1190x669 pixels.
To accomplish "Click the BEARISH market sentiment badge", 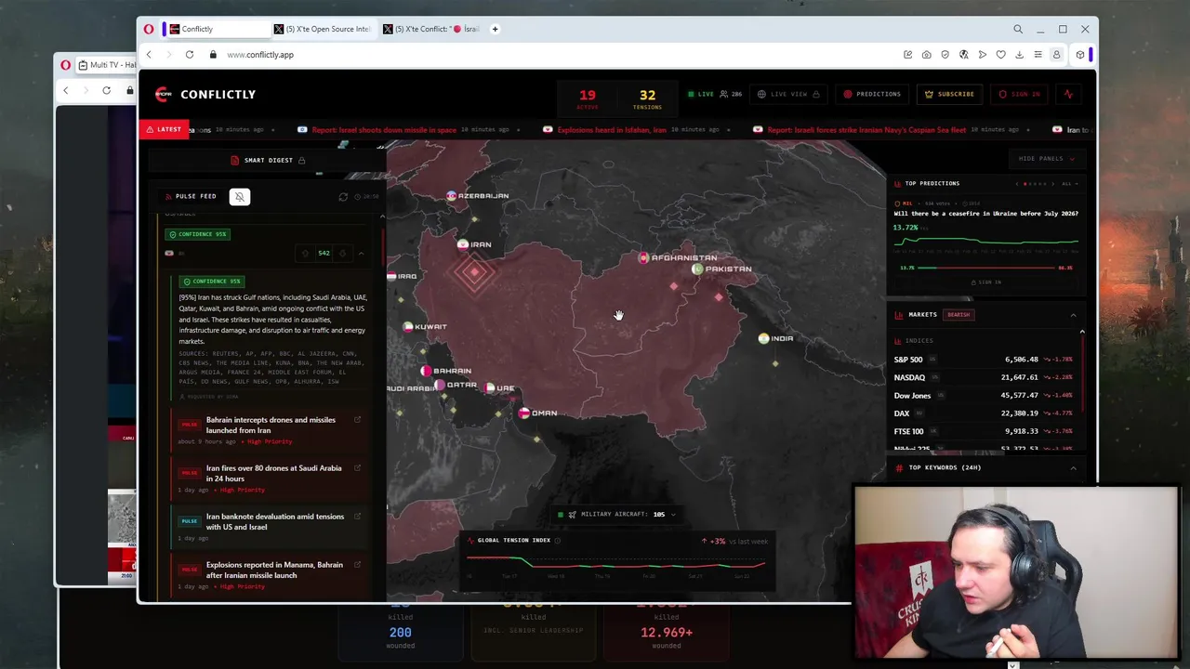I will [959, 315].
